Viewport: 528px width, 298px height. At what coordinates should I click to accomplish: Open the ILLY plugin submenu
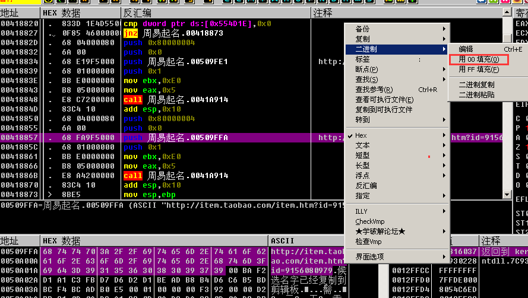(x=397, y=211)
